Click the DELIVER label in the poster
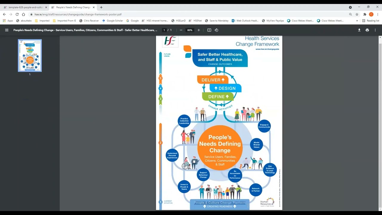The width and height of the screenshot is (382, 215). pos(213,80)
